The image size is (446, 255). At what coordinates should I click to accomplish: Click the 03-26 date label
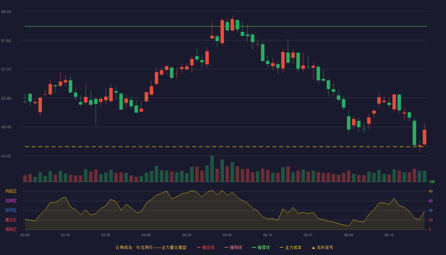pos(106,235)
